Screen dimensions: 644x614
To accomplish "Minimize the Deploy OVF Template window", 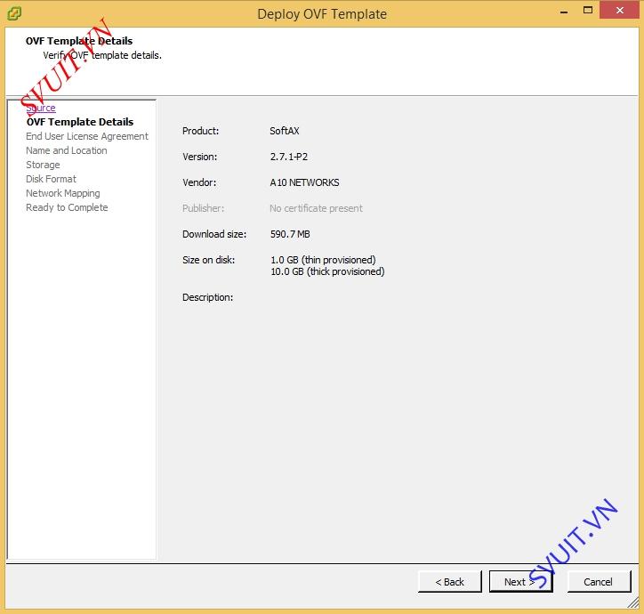I will [x=564, y=11].
